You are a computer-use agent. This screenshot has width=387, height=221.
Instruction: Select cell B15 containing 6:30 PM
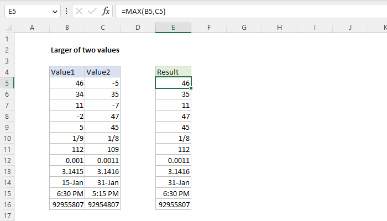click(67, 193)
